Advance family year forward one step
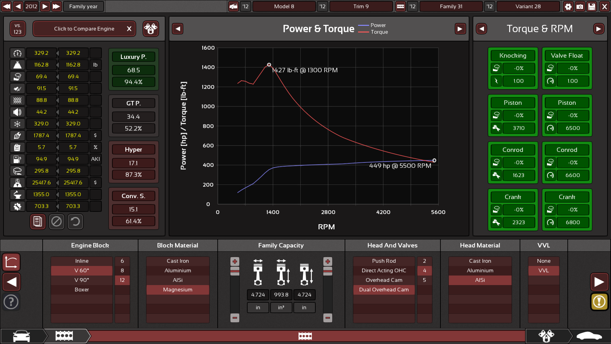Screen dimensions: 611x344 click(x=45, y=6)
